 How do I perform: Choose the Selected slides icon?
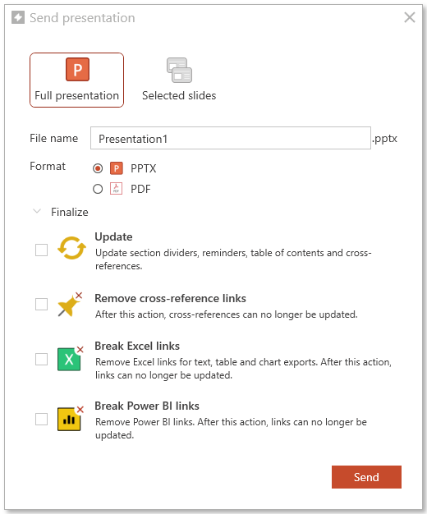coord(179,70)
